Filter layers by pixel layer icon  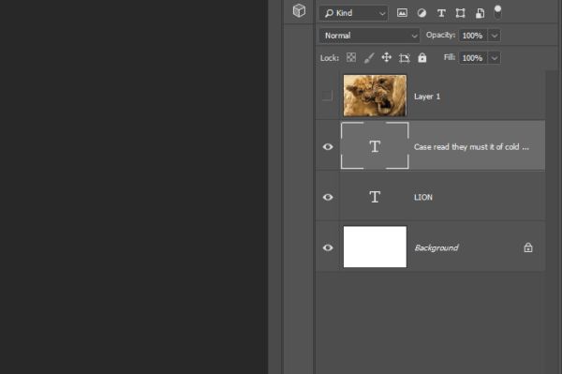click(402, 13)
